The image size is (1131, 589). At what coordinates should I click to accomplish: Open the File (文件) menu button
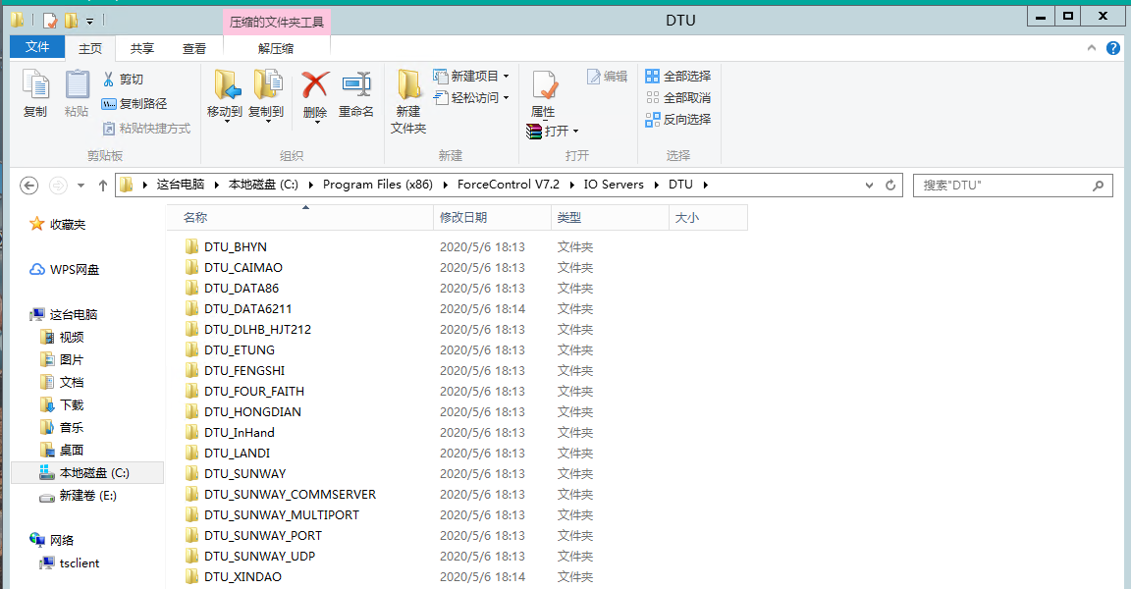pyautogui.click(x=37, y=47)
